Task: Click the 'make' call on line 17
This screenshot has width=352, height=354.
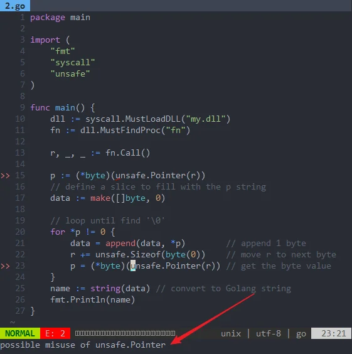Action: 100,198
